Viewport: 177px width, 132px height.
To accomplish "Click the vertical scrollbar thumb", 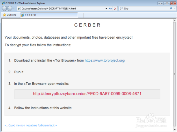I will (x=175, y=74).
